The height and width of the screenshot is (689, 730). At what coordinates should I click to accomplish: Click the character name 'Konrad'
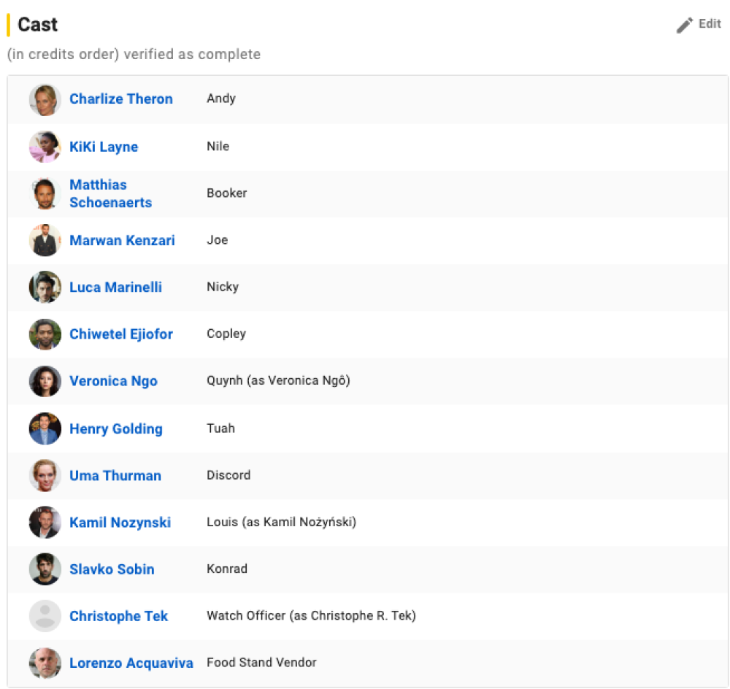pyautogui.click(x=227, y=569)
